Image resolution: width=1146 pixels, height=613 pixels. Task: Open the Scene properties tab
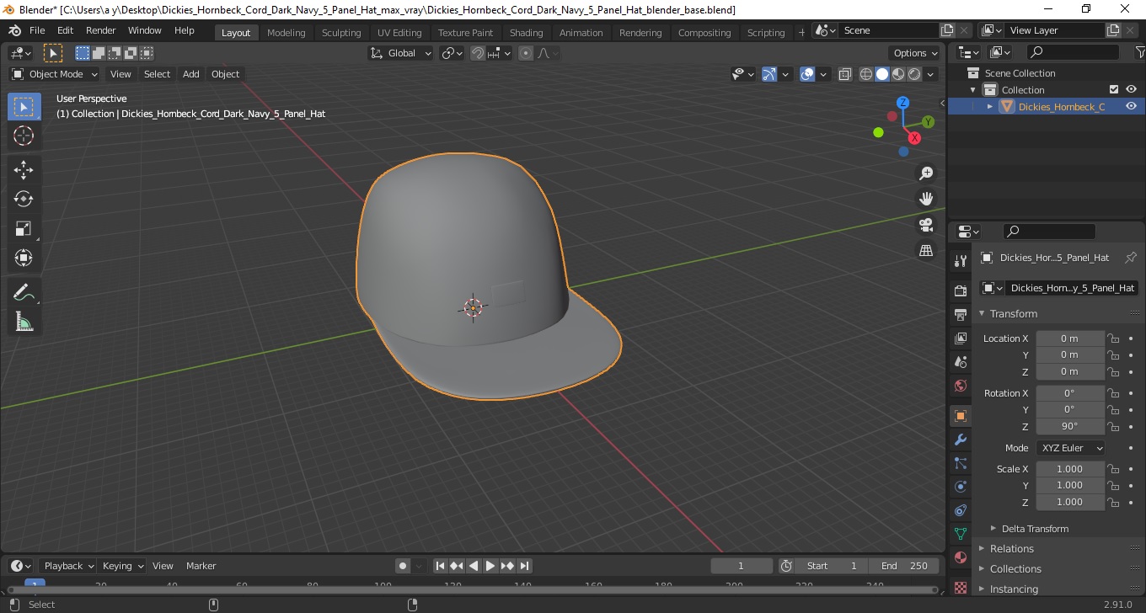pyautogui.click(x=960, y=361)
